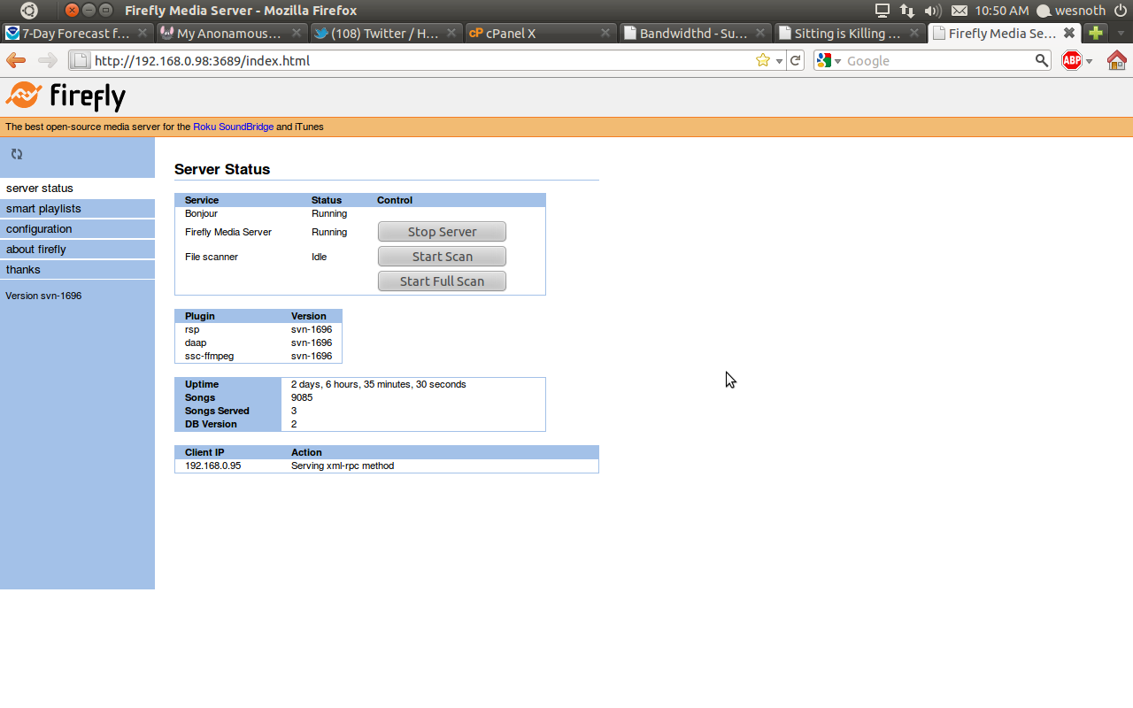The width and height of the screenshot is (1133, 708).
Task: Click the Firefly logo
Action: coord(66,96)
